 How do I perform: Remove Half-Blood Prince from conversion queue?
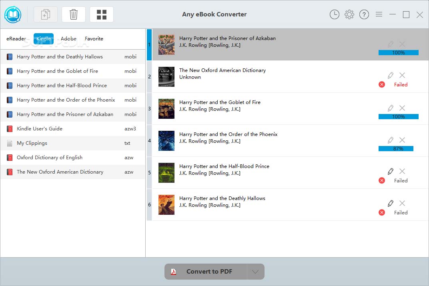point(402,171)
